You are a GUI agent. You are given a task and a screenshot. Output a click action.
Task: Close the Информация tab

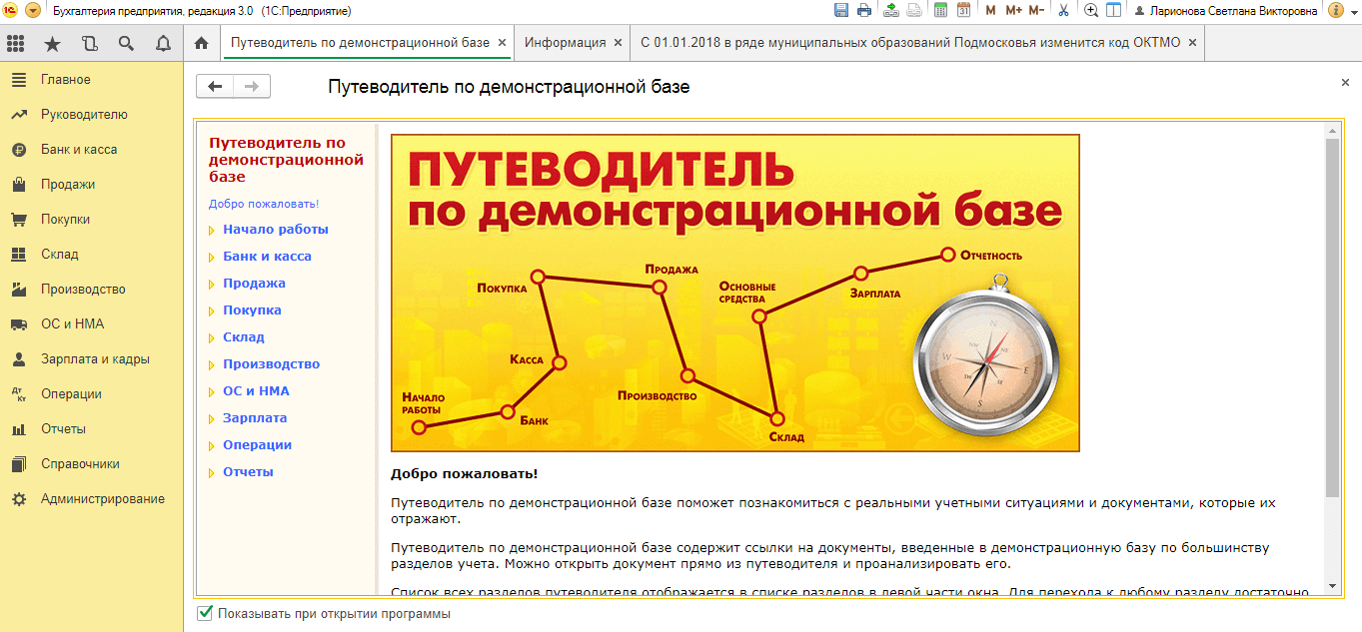pos(618,43)
